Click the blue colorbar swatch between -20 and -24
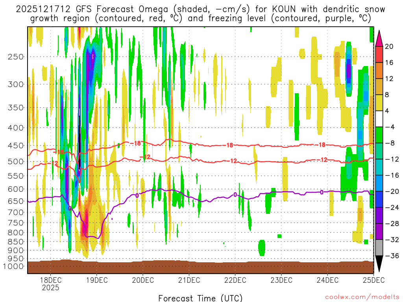Image resolution: width=403 pixels, height=302 pixels. (x=379, y=199)
